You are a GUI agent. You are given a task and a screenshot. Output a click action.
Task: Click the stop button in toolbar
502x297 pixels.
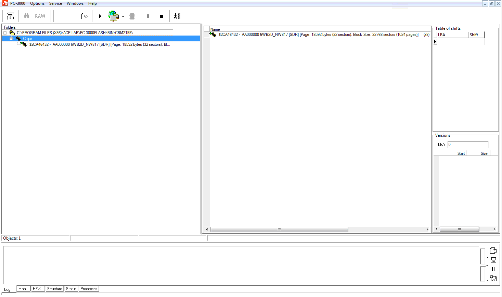[161, 16]
